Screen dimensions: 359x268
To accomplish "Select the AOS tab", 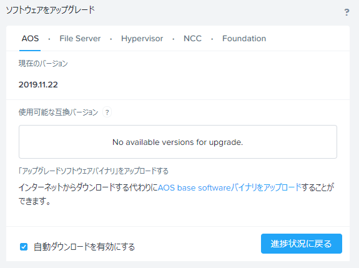I will pos(30,39).
